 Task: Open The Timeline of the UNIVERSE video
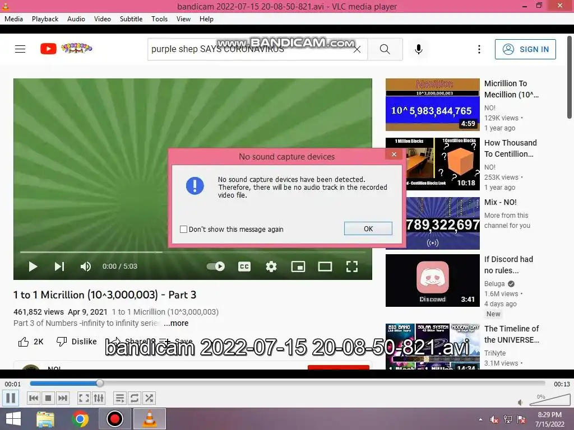tap(511, 334)
